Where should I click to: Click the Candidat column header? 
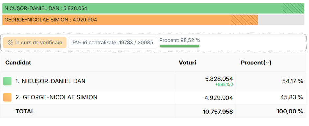18,63
